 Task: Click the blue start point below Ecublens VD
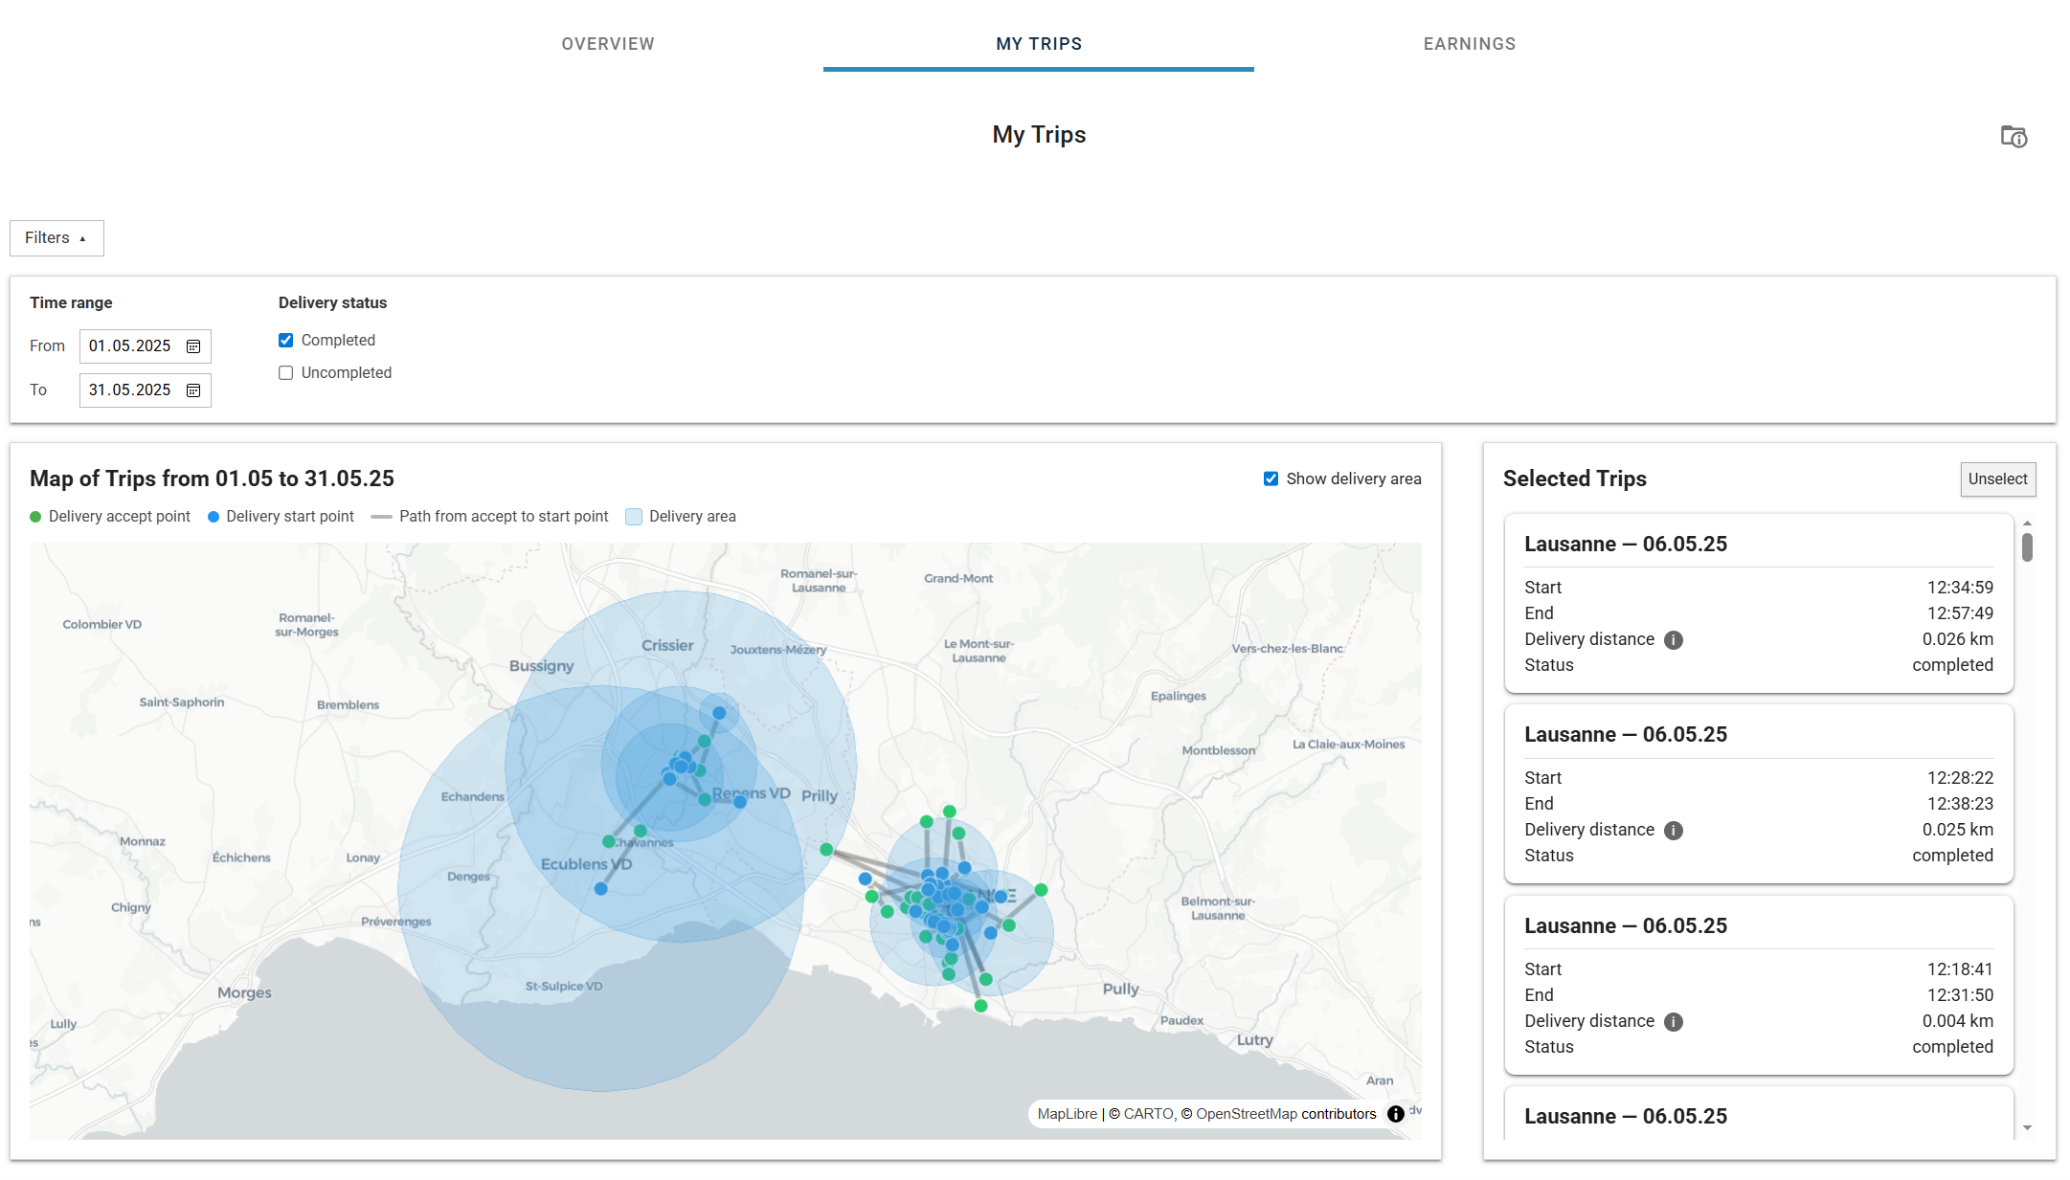tap(601, 889)
